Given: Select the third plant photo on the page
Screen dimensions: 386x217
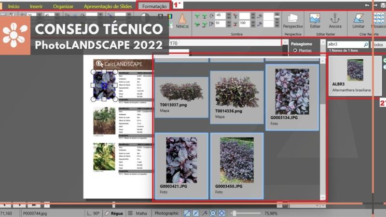Looking at the screenshot, I should (104, 157).
